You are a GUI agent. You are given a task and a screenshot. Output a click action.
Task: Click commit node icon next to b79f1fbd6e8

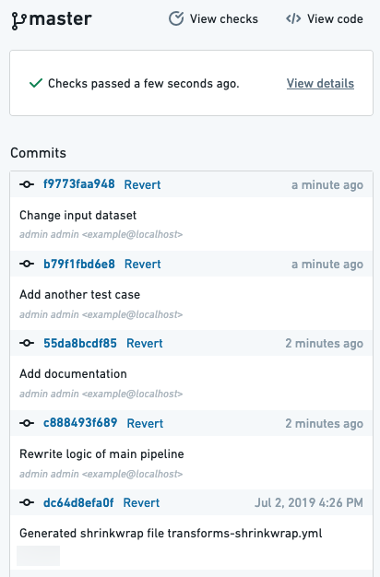[27, 264]
